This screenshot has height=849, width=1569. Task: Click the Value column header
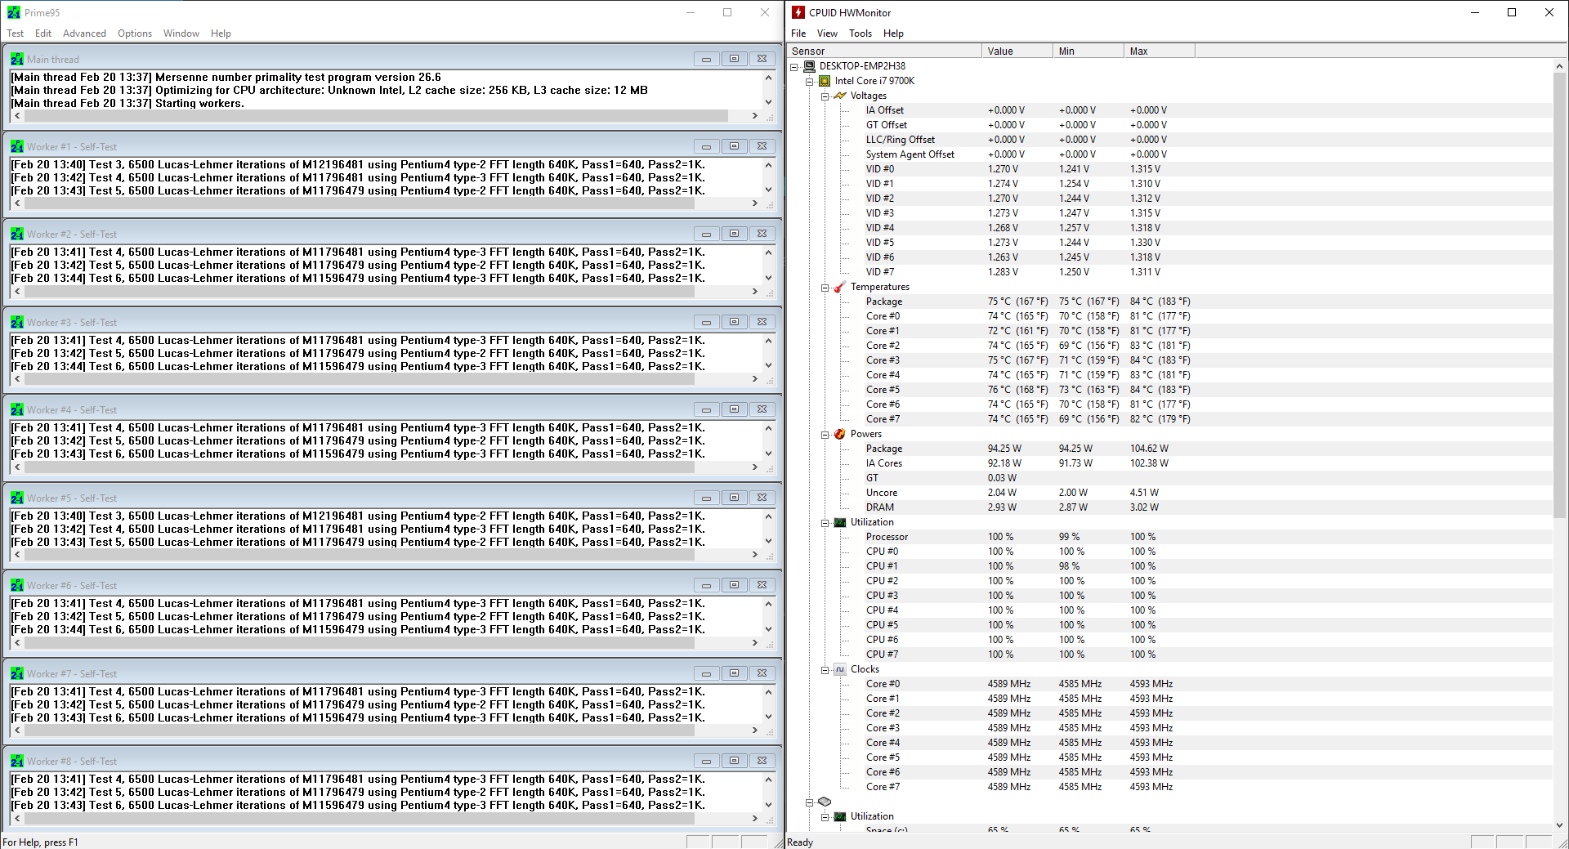[x=1016, y=51]
